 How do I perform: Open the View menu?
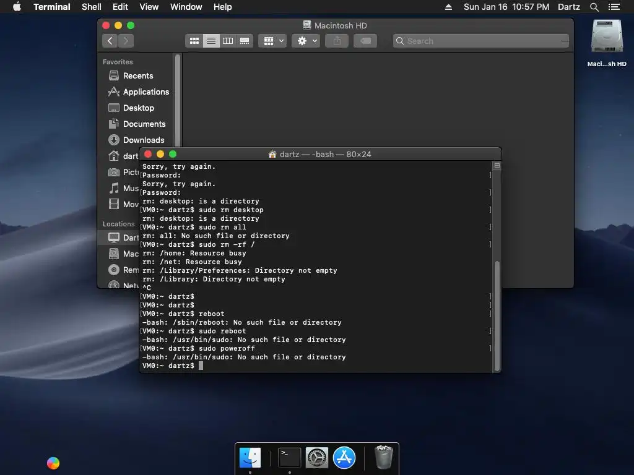[149, 7]
